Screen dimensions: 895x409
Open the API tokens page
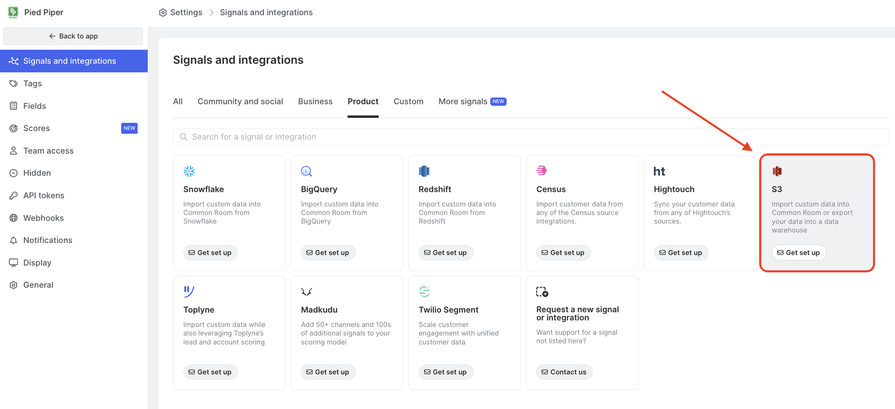pyautogui.click(x=74, y=195)
